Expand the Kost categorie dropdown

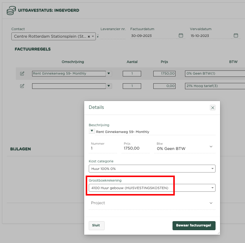[x=212, y=169]
